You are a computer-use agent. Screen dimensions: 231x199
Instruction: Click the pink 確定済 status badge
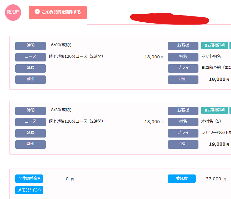click(13, 12)
